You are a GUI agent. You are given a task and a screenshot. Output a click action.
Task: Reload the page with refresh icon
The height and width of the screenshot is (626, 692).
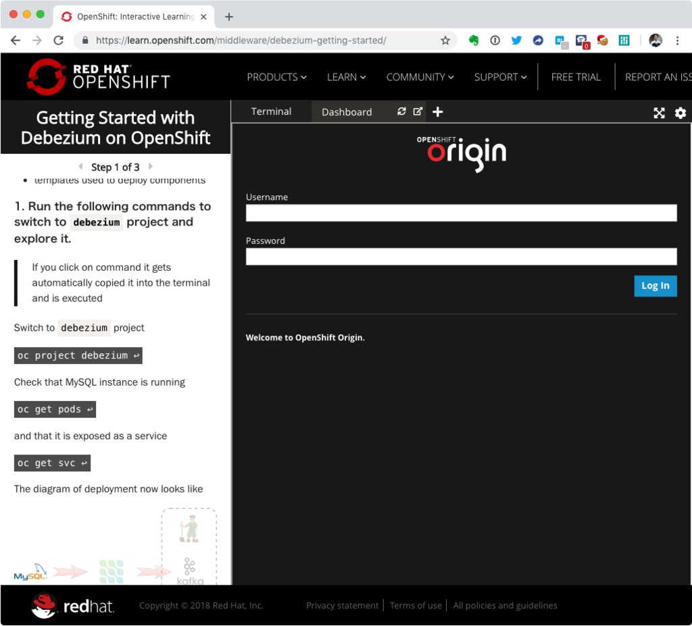click(58, 41)
